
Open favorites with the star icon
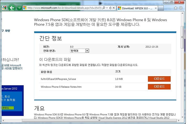[176, 8]
